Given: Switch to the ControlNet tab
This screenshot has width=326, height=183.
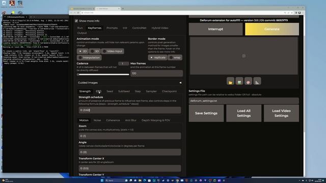Looking at the screenshot, I should click(x=139, y=28).
